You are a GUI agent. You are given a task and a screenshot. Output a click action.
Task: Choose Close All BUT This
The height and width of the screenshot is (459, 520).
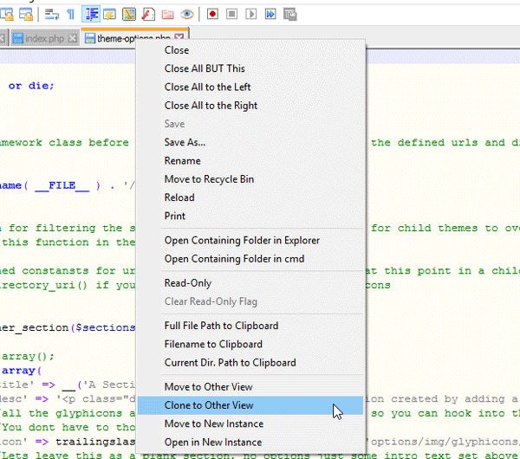click(205, 68)
